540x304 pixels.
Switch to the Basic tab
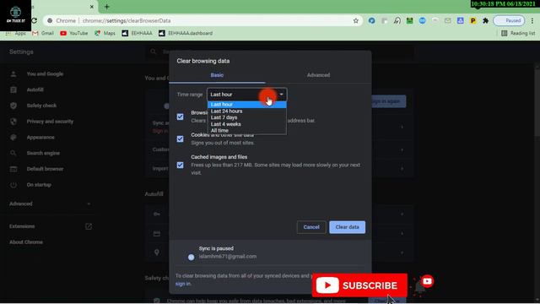[x=217, y=75]
